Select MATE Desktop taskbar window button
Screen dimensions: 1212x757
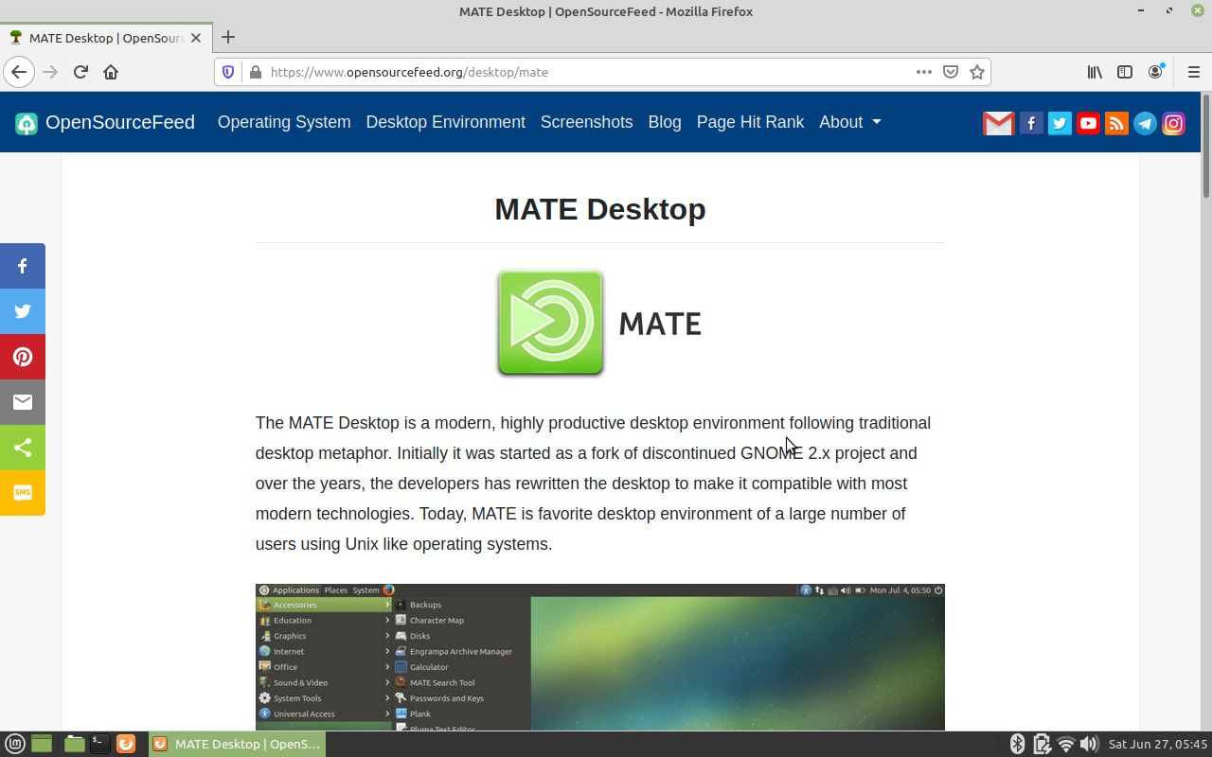point(238,744)
